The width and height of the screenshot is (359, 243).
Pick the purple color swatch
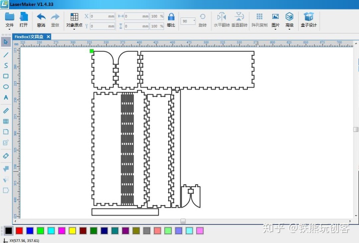(126, 231)
